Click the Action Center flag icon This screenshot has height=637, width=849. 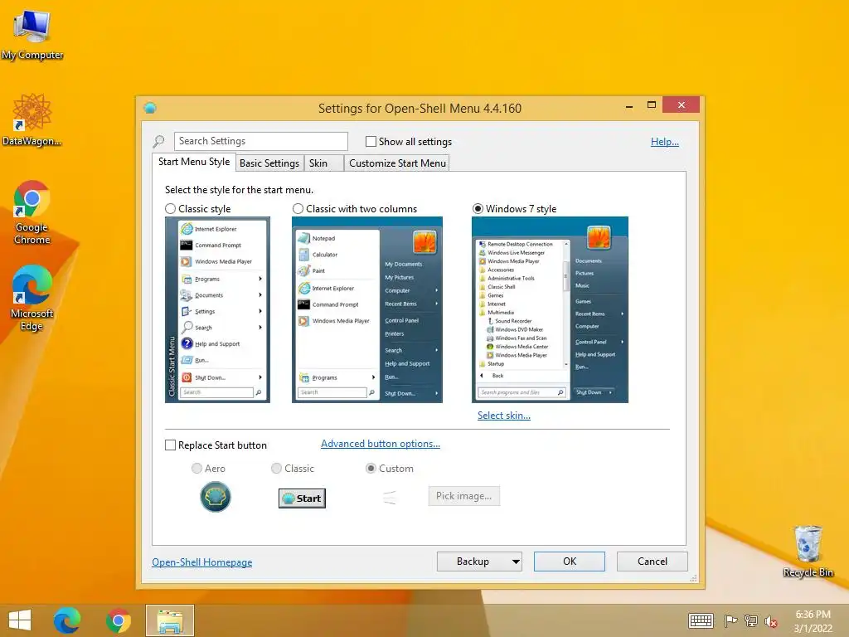coord(730,620)
